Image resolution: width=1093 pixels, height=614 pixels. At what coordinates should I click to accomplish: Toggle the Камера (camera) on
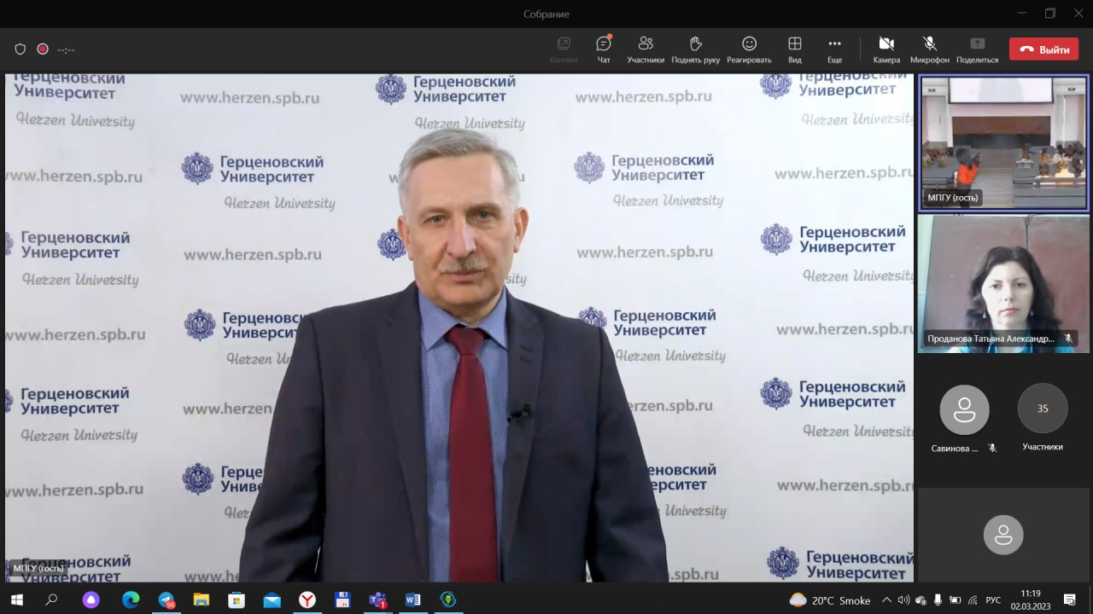point(886,49)
